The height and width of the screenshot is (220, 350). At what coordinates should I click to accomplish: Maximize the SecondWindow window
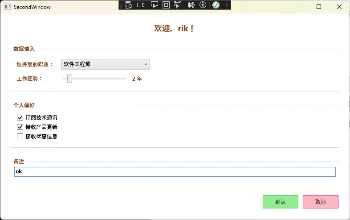click(319, 7)
